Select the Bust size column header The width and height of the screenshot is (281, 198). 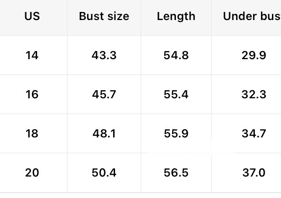[104, 16]
